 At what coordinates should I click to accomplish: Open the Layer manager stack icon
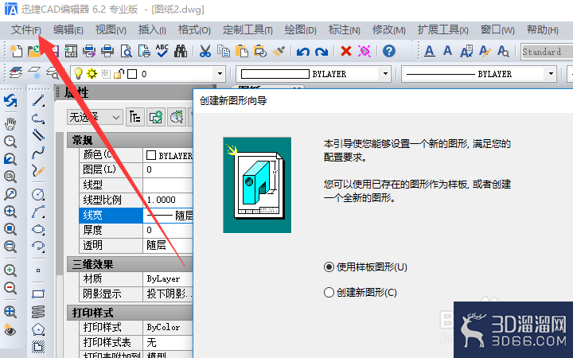[16, 73]
